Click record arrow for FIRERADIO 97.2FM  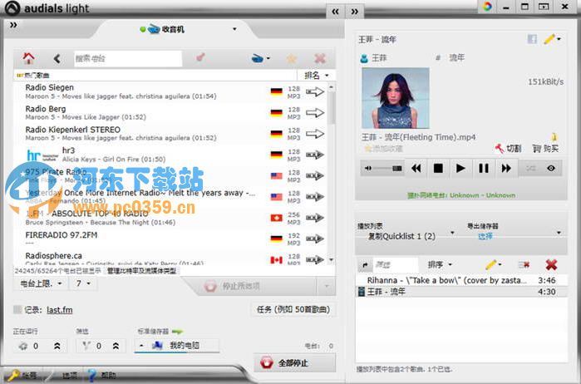click(x=314, y=239)
